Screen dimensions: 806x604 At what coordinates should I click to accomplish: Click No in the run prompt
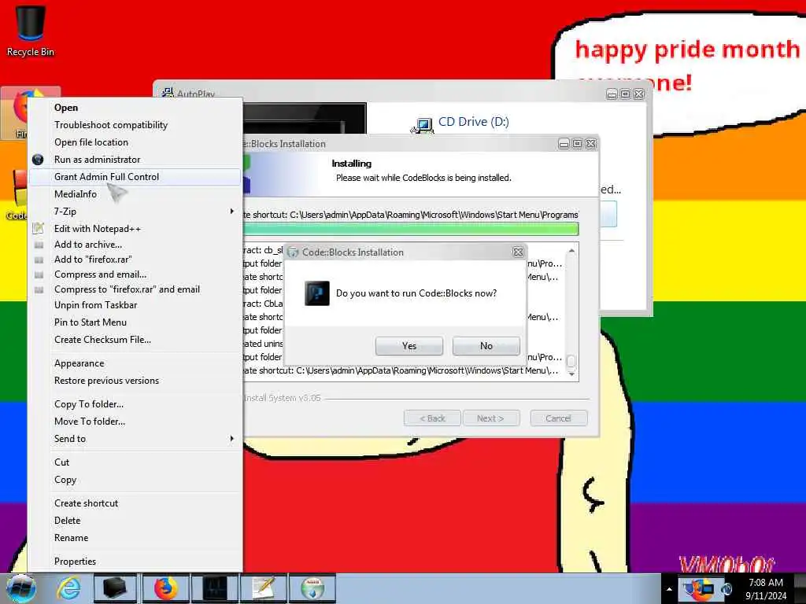pos(486,346)
